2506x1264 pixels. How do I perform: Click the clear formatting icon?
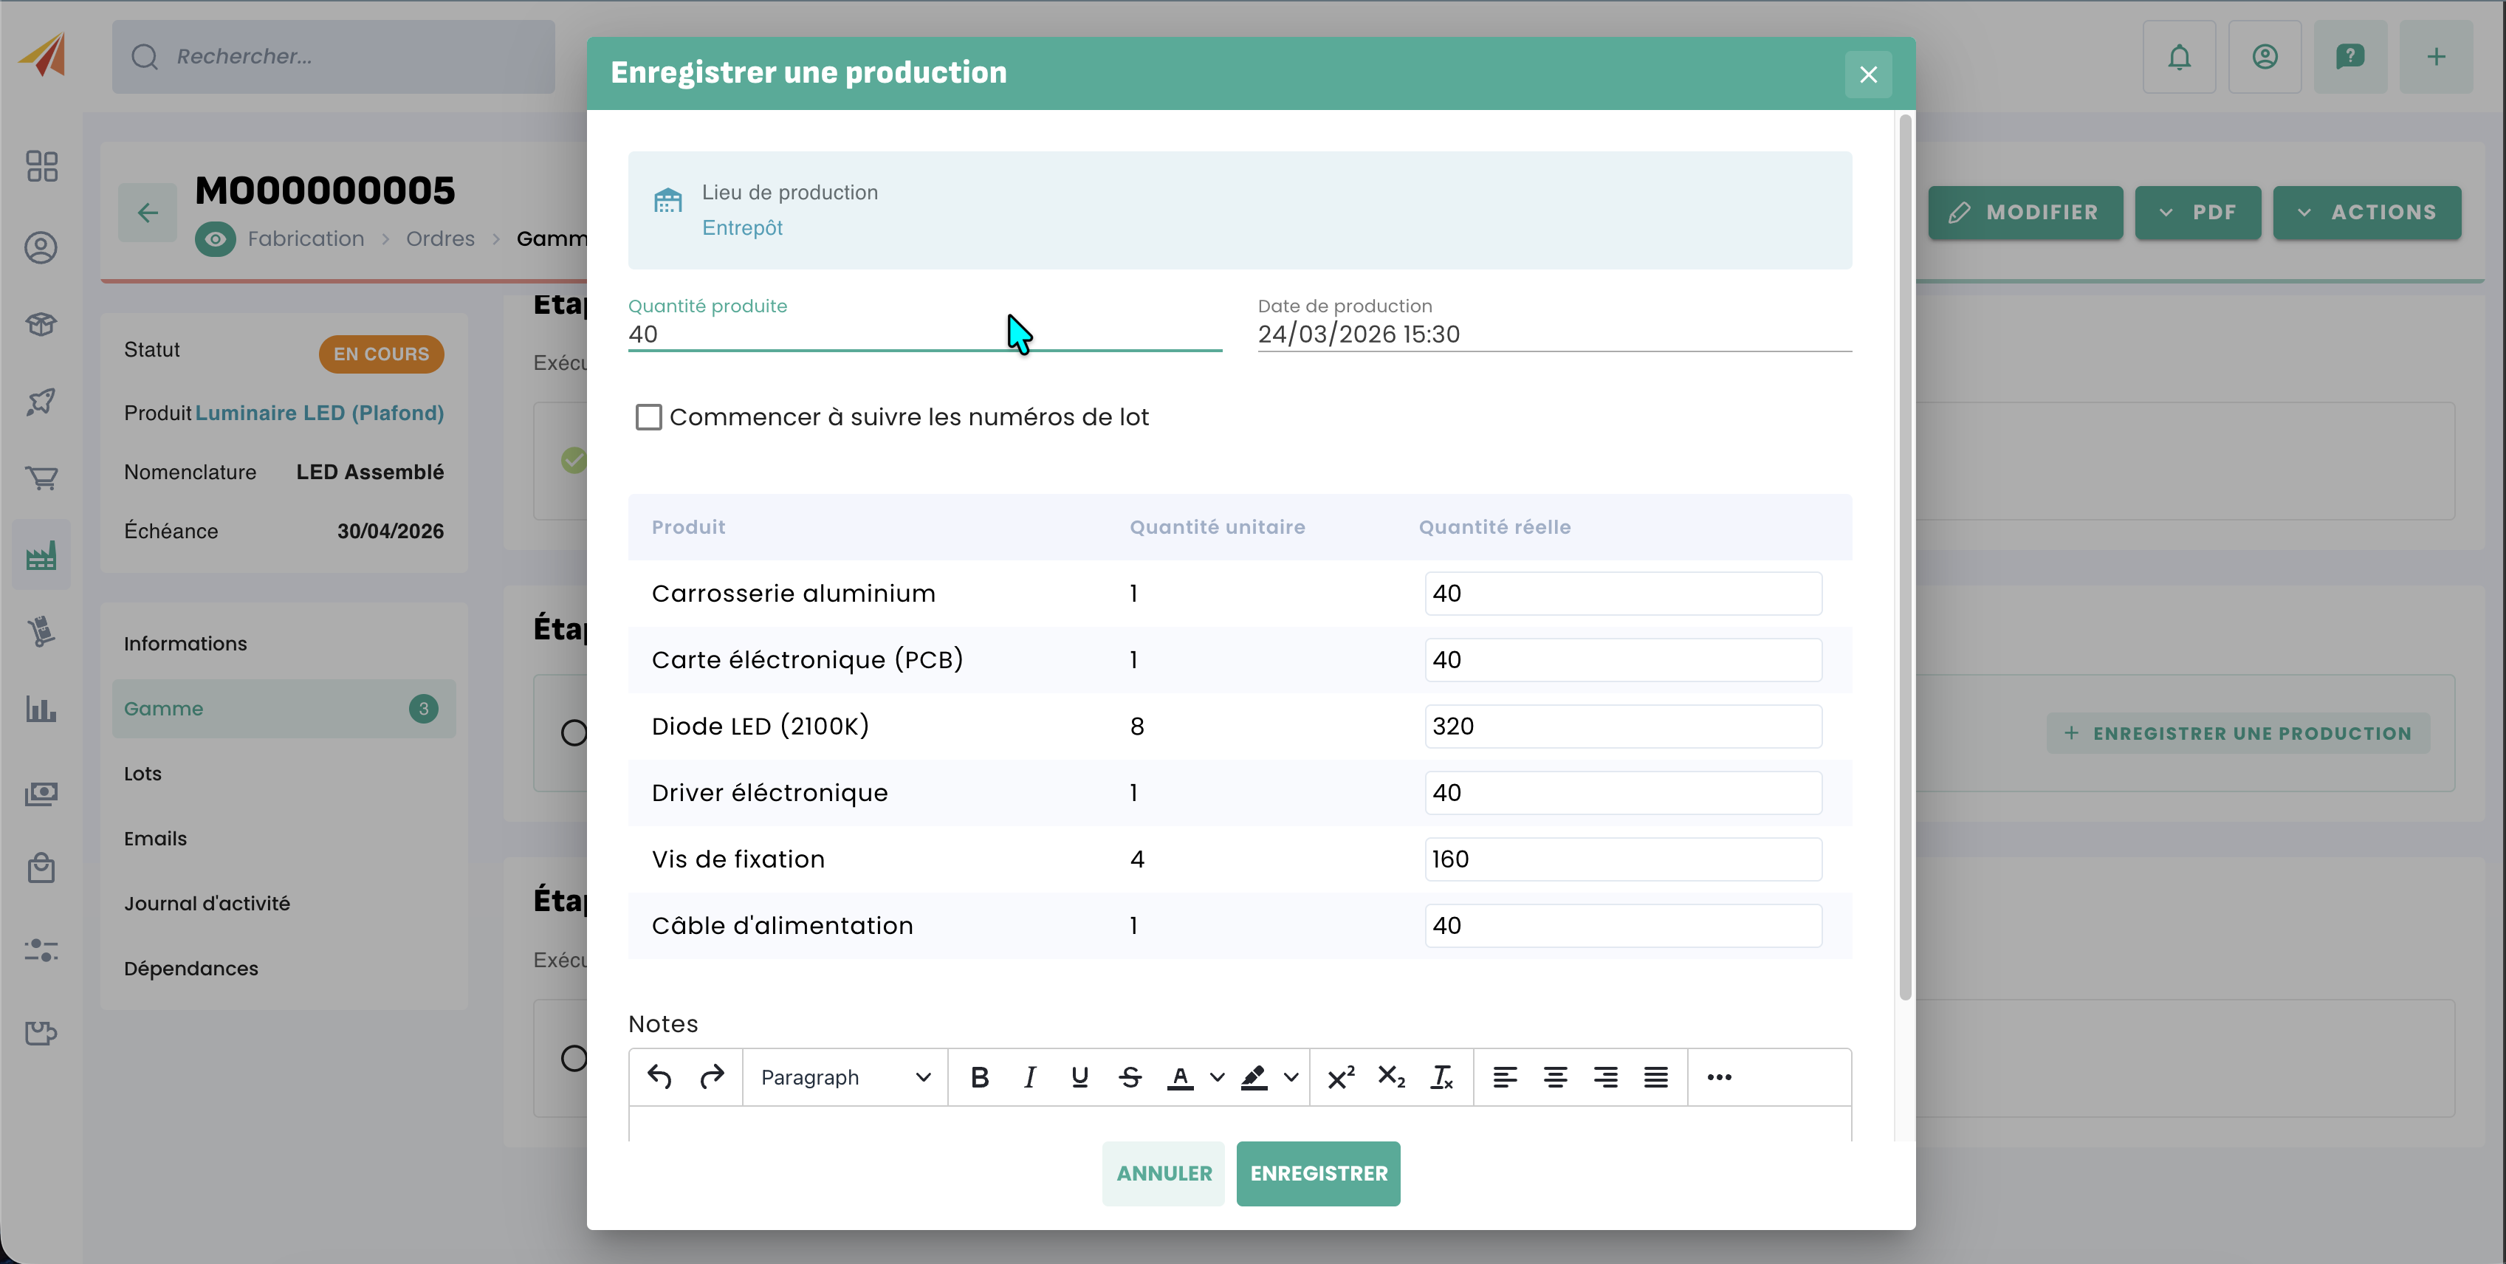click(x=1441, y=1077)
